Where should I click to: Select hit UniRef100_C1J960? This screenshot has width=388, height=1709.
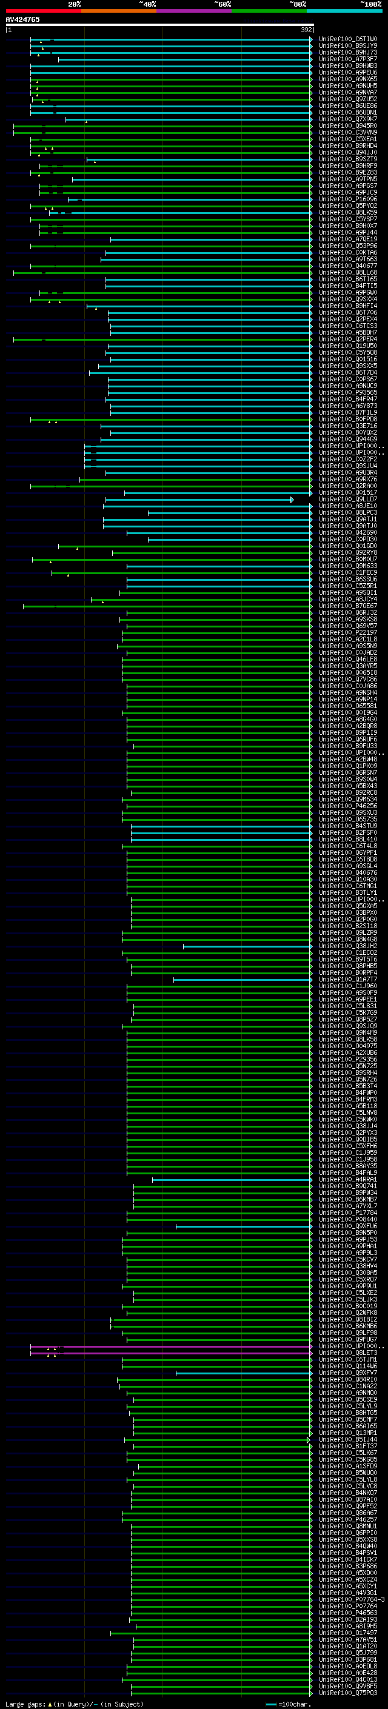(x=348, y=986)
